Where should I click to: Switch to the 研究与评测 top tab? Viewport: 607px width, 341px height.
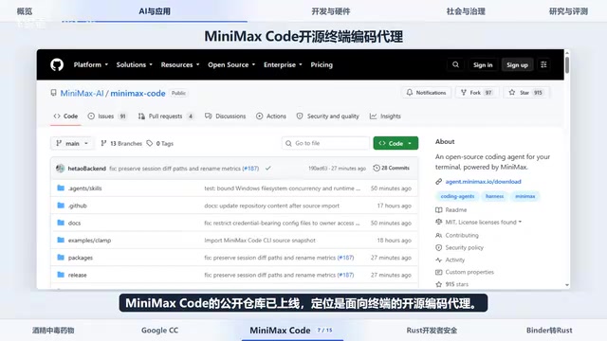pyautogui.click(x=568, y=11)
